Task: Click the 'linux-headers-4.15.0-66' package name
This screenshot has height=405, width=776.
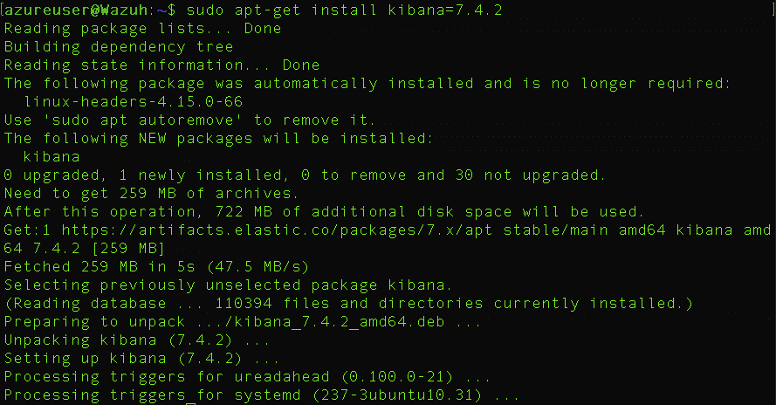Action: click(x=134, y=101)
